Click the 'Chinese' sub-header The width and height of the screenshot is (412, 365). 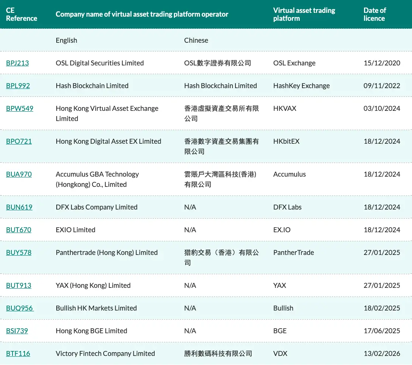[x=196, y=40]
